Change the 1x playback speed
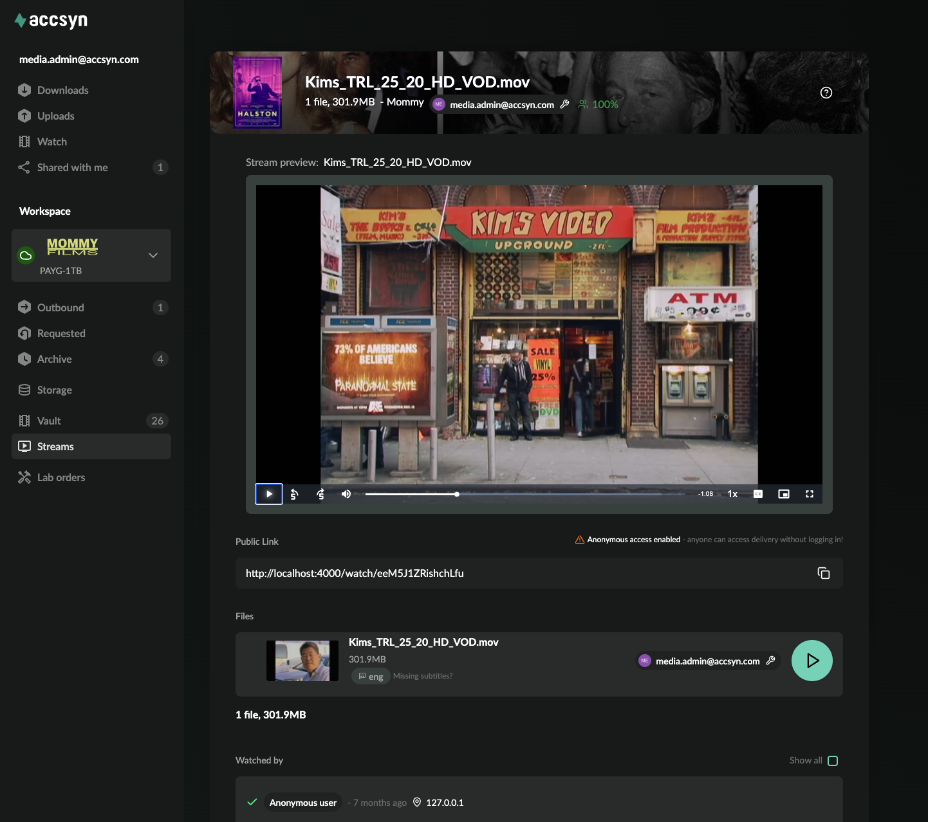928x822 pixels. (x=732, y=494)
